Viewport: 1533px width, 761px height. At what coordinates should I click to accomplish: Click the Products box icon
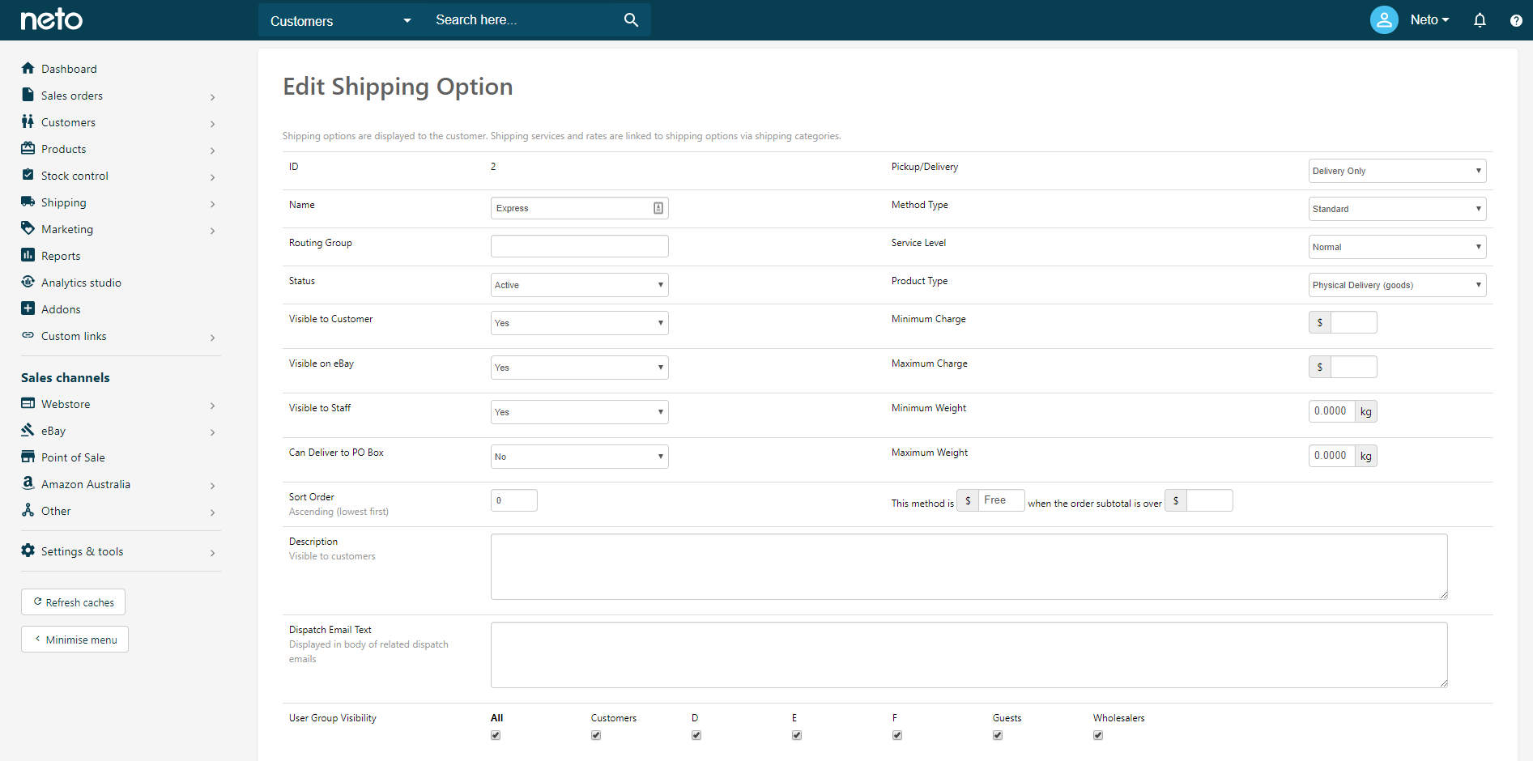tap(28, 148)
